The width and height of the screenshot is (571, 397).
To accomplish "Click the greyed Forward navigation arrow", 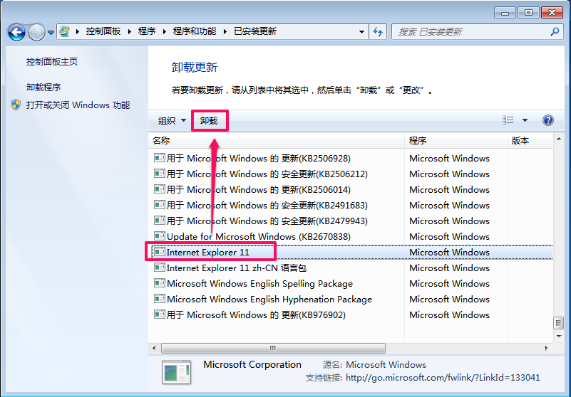I will 36,32.
